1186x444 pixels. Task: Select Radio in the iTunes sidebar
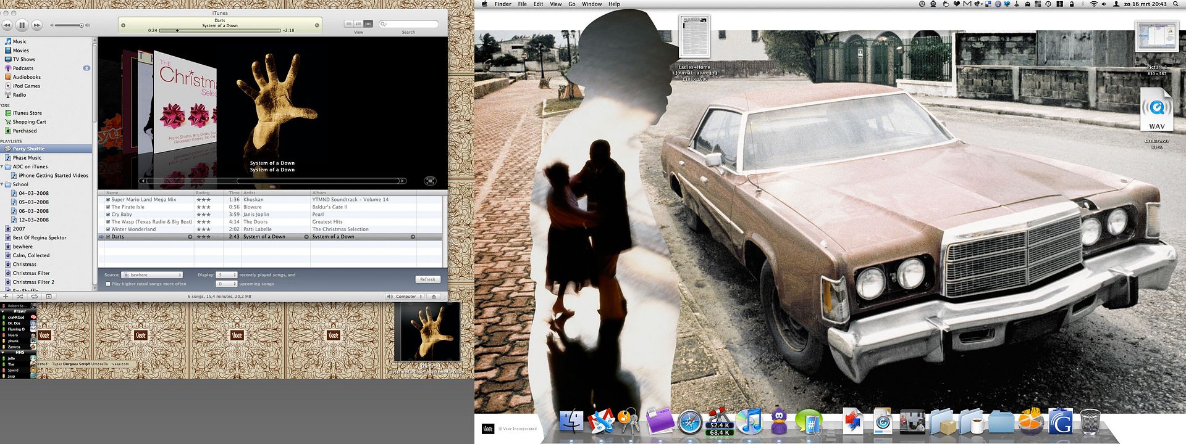tap(19, 95)
